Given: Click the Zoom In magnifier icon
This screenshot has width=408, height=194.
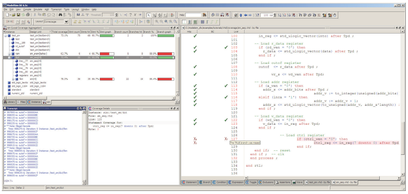Looking at the screenshot, I should click(157, 22).
